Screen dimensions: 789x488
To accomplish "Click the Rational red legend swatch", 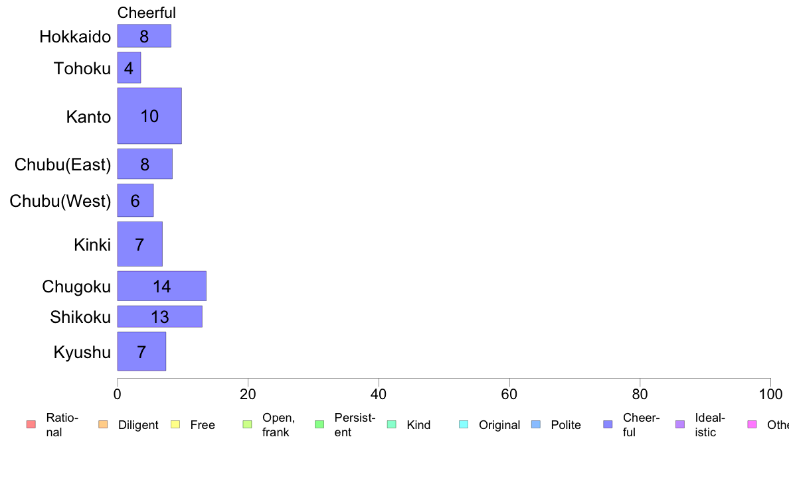I will [x=31, y=424].
